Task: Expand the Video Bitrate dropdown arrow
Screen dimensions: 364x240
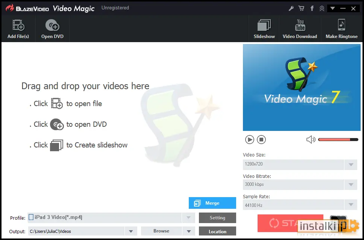Action: (x=351, y=185)
